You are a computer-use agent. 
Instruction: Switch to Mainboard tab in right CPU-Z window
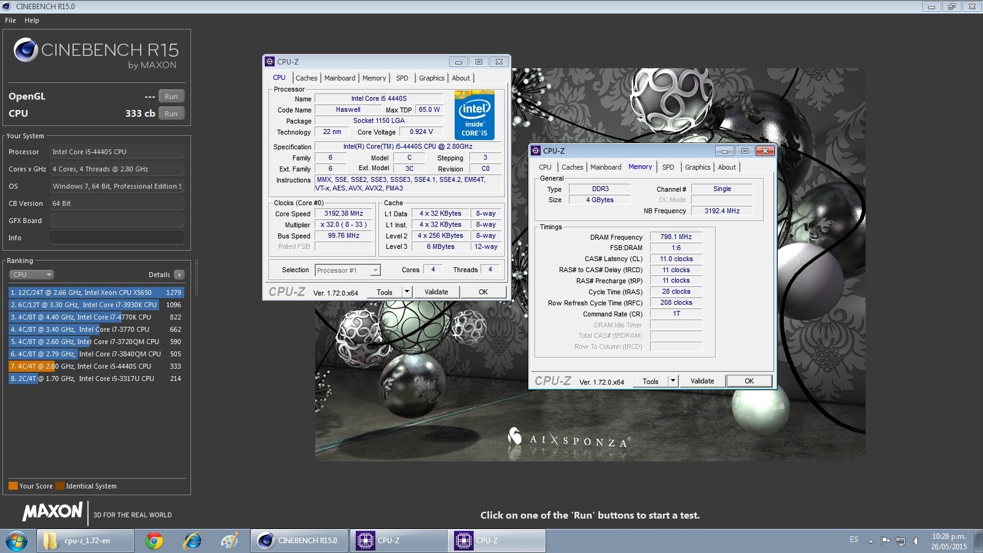coord(606,167)
